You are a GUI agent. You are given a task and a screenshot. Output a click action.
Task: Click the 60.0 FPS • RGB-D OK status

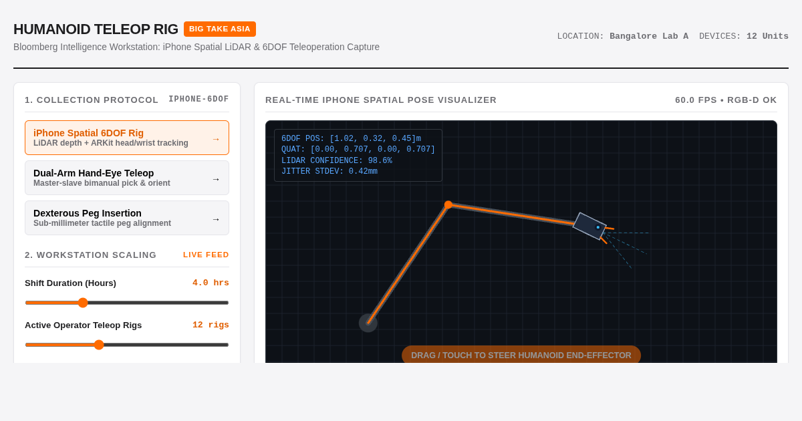coord(726,100)
